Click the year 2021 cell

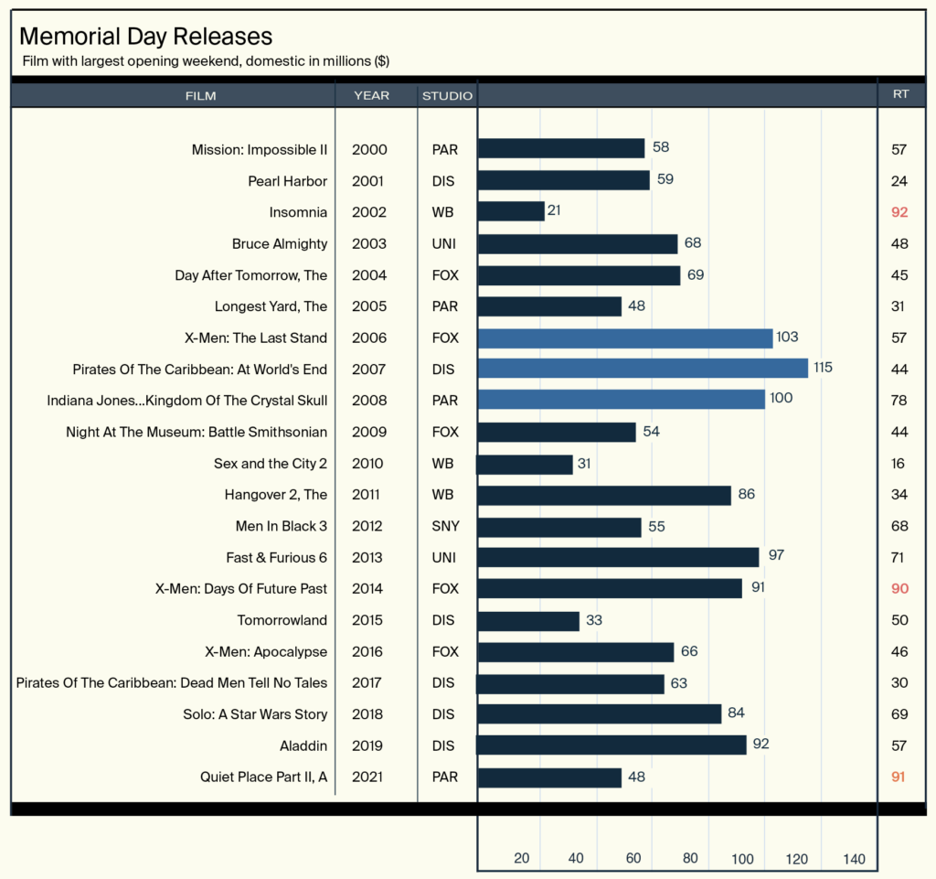pyautogui.click(x=367, y=777)
